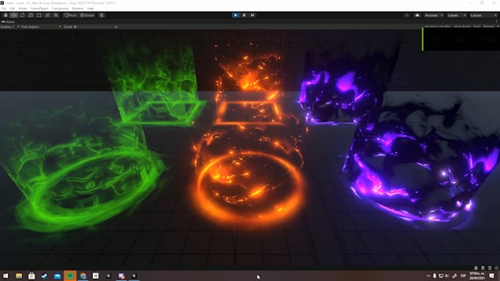Select the Move tool in Unity toolbar
500x281 pixels.
click(14, 15)
